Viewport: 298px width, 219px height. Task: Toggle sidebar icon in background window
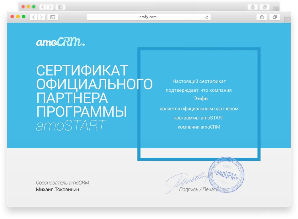[60, 7]
